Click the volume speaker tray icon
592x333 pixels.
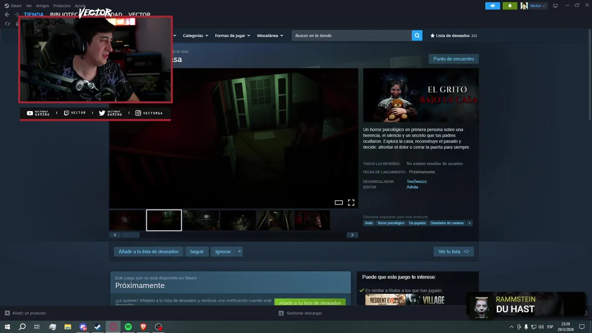click(541, 327)
